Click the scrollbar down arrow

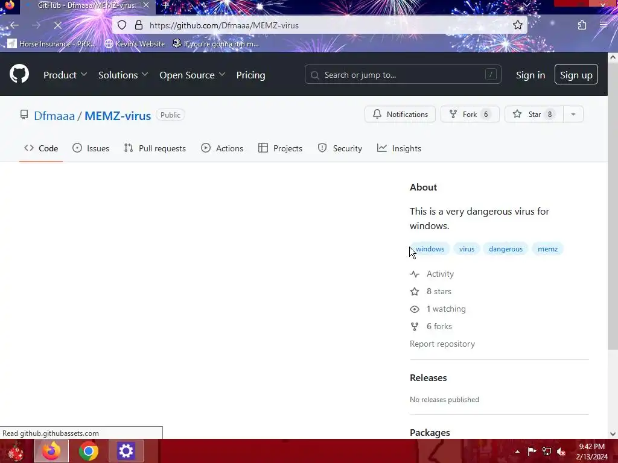pos(613,434)
